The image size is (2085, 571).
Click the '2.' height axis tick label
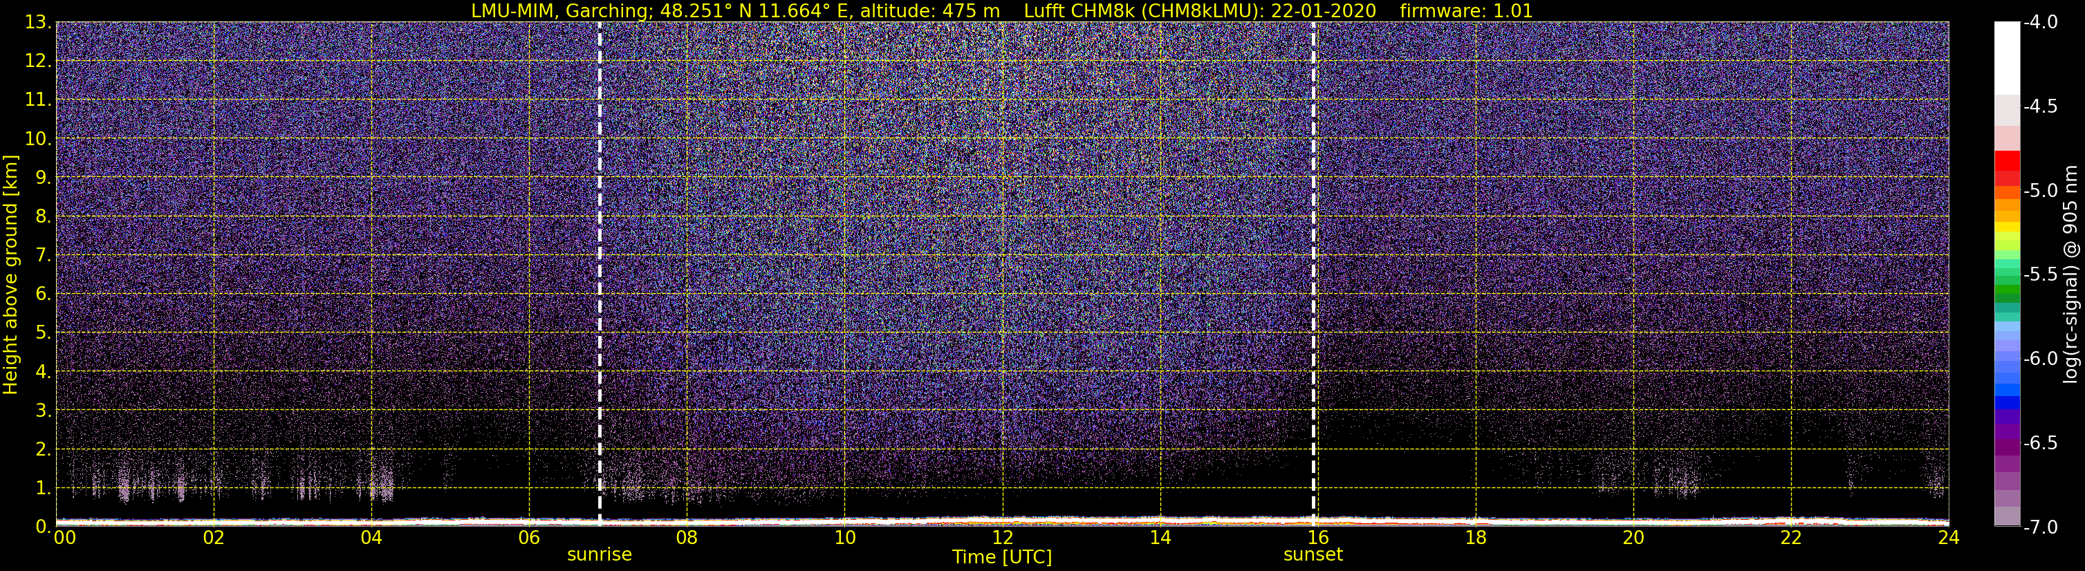pos(44,450)
